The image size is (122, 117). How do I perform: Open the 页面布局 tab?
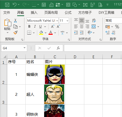click(x=51, y=13)
